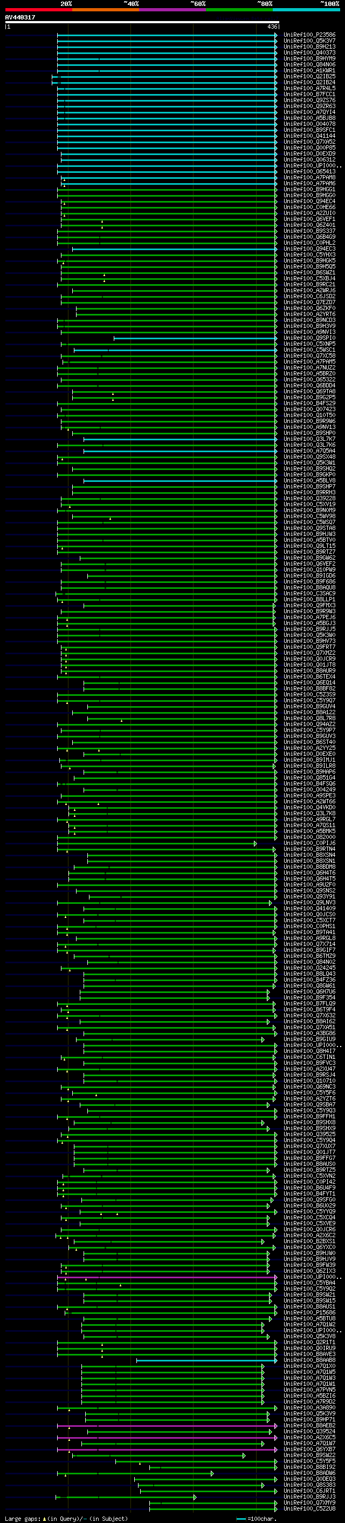Click the 436 query end position label
The height and width of the screenshot is (1523, 345).
pyautogui.click(x=272, y=26)
